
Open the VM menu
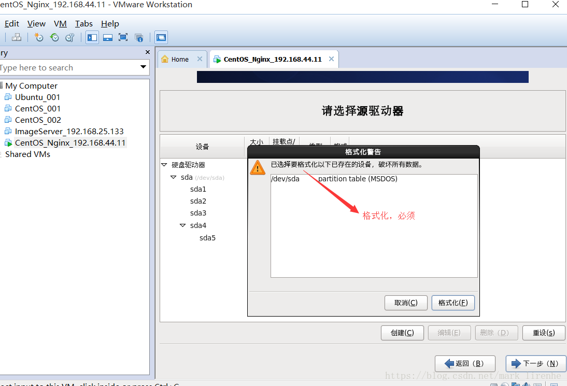coord(61,24)
